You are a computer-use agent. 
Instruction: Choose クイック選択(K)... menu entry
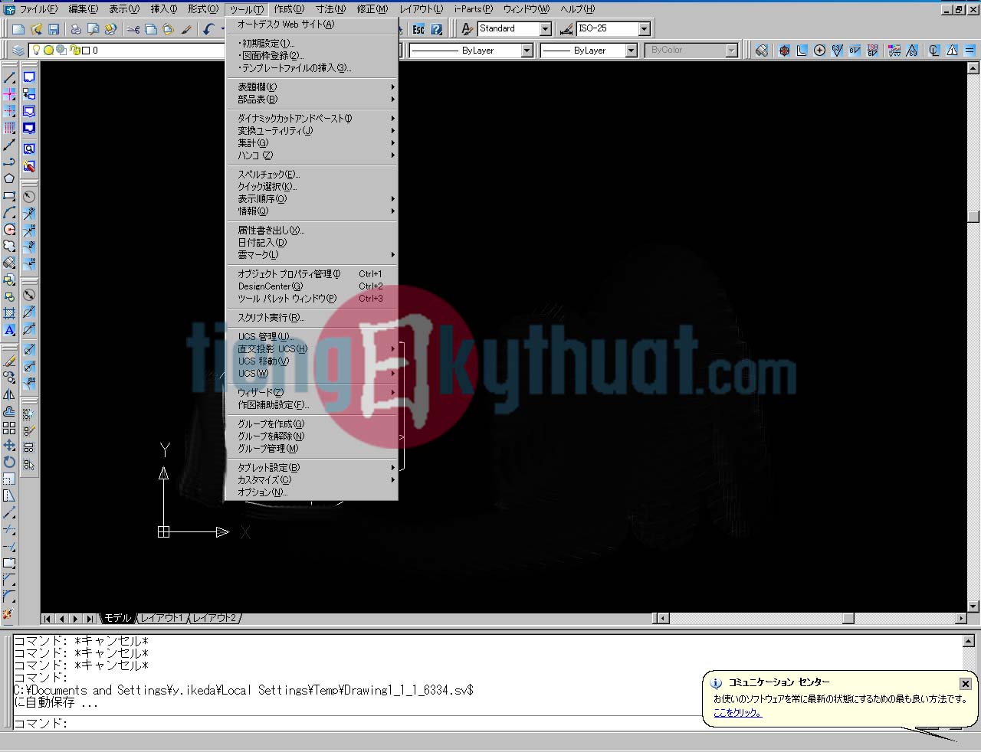pos(313,187)
